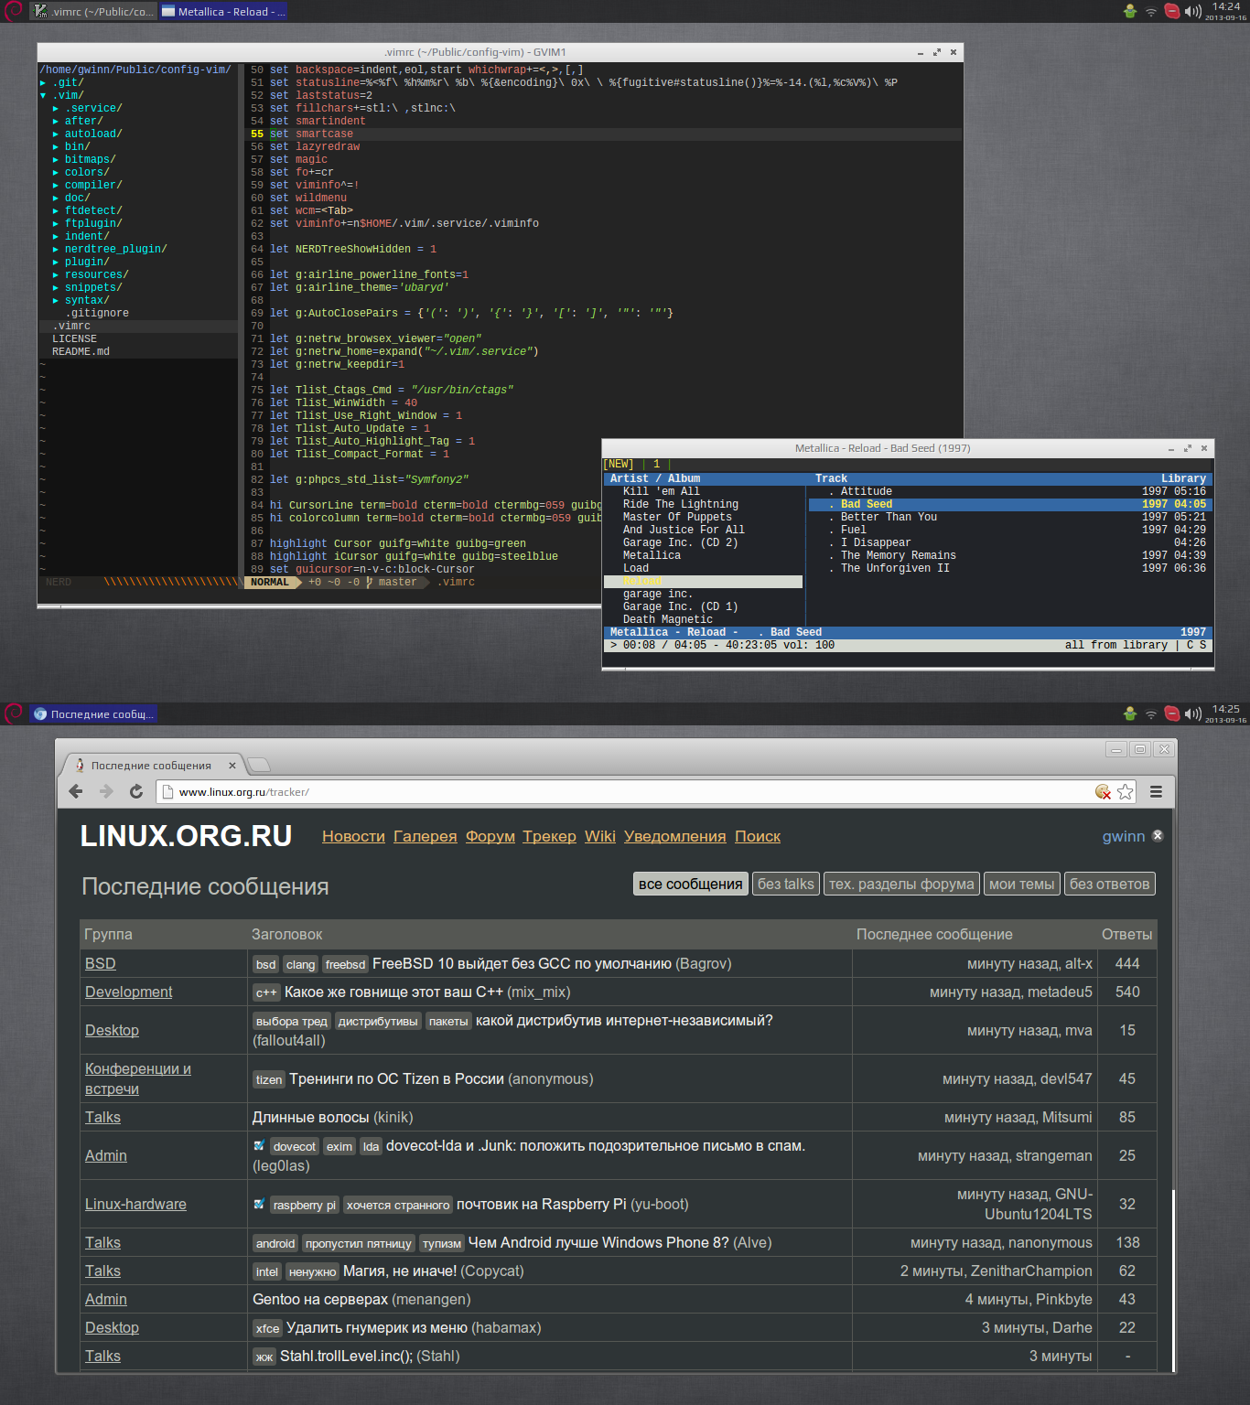1250x1405 pixels.
Task: Open Wiki in site navigation
Action: coord(600,836)
